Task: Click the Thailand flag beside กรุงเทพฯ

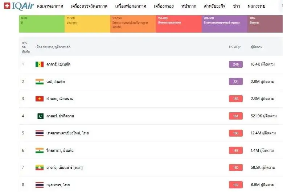Action: click(40, 185)
